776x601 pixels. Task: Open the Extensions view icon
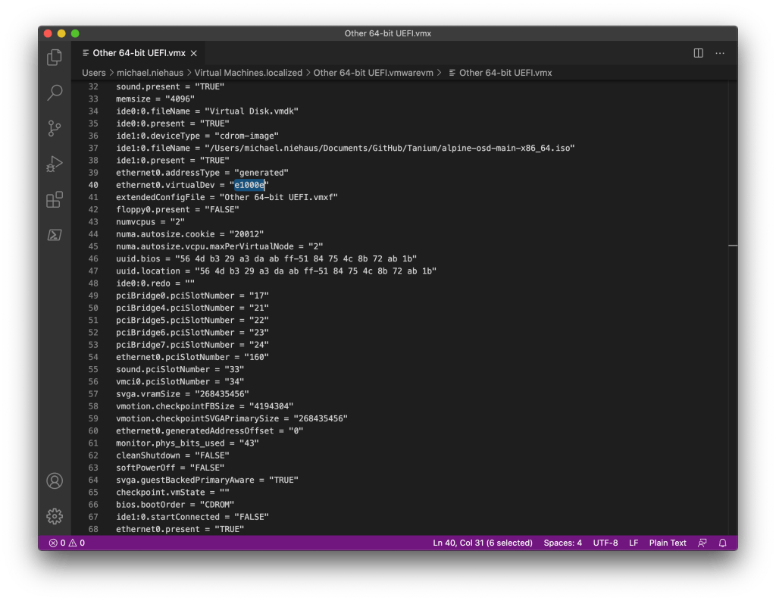[x=55, y=199]
